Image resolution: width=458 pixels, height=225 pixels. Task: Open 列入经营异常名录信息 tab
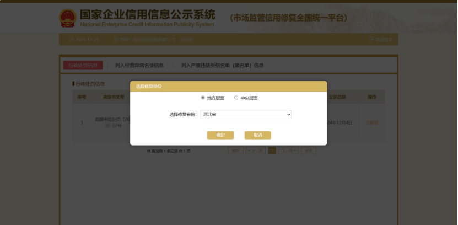point(139,66)
